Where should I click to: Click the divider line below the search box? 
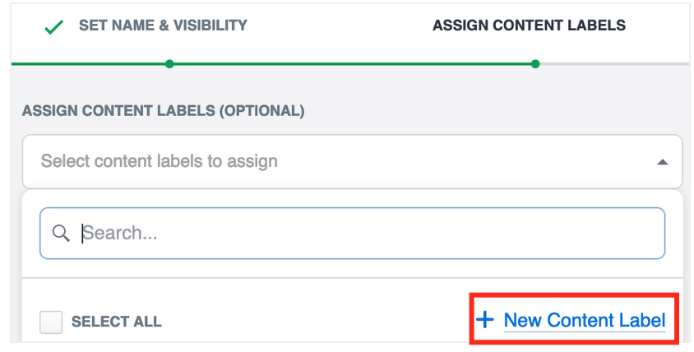point(352,278)
